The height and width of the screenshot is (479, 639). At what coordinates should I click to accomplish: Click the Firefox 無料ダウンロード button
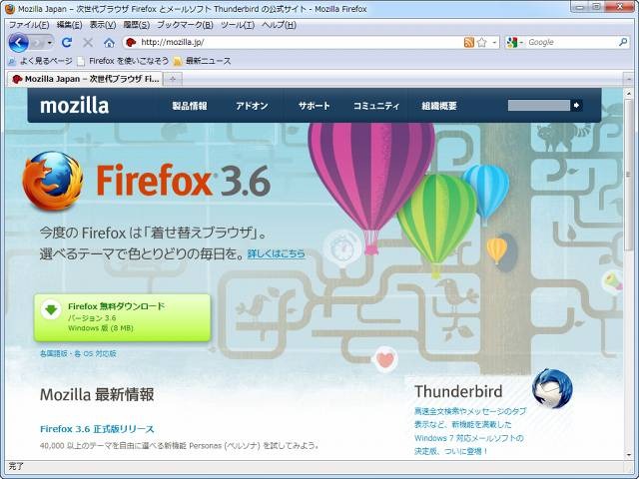tap(122, 317)
